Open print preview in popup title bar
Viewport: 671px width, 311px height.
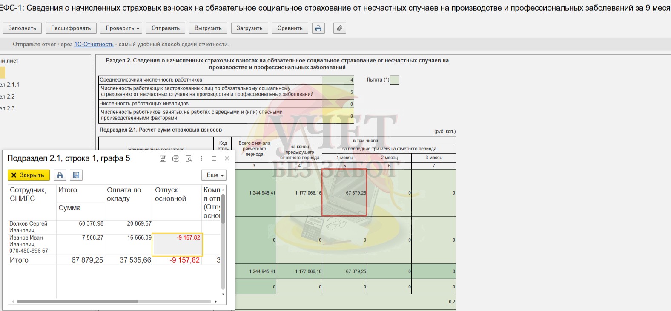pos(189,158)
